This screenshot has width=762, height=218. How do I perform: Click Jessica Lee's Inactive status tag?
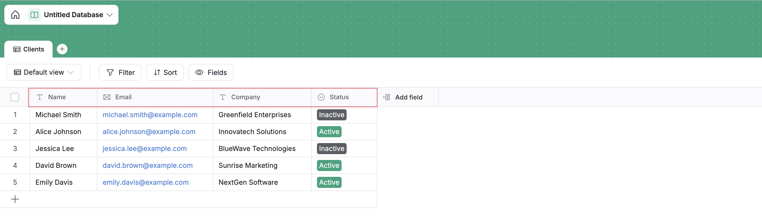(x=332, y=148)
